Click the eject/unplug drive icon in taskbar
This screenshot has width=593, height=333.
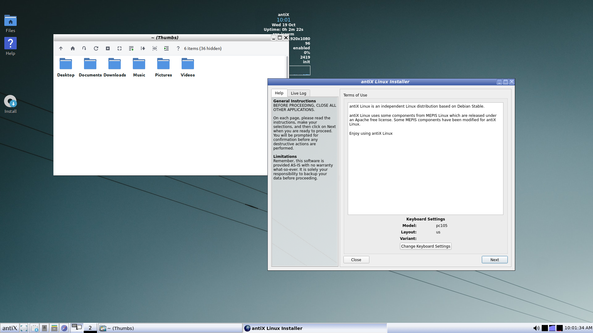pos(44,328)
